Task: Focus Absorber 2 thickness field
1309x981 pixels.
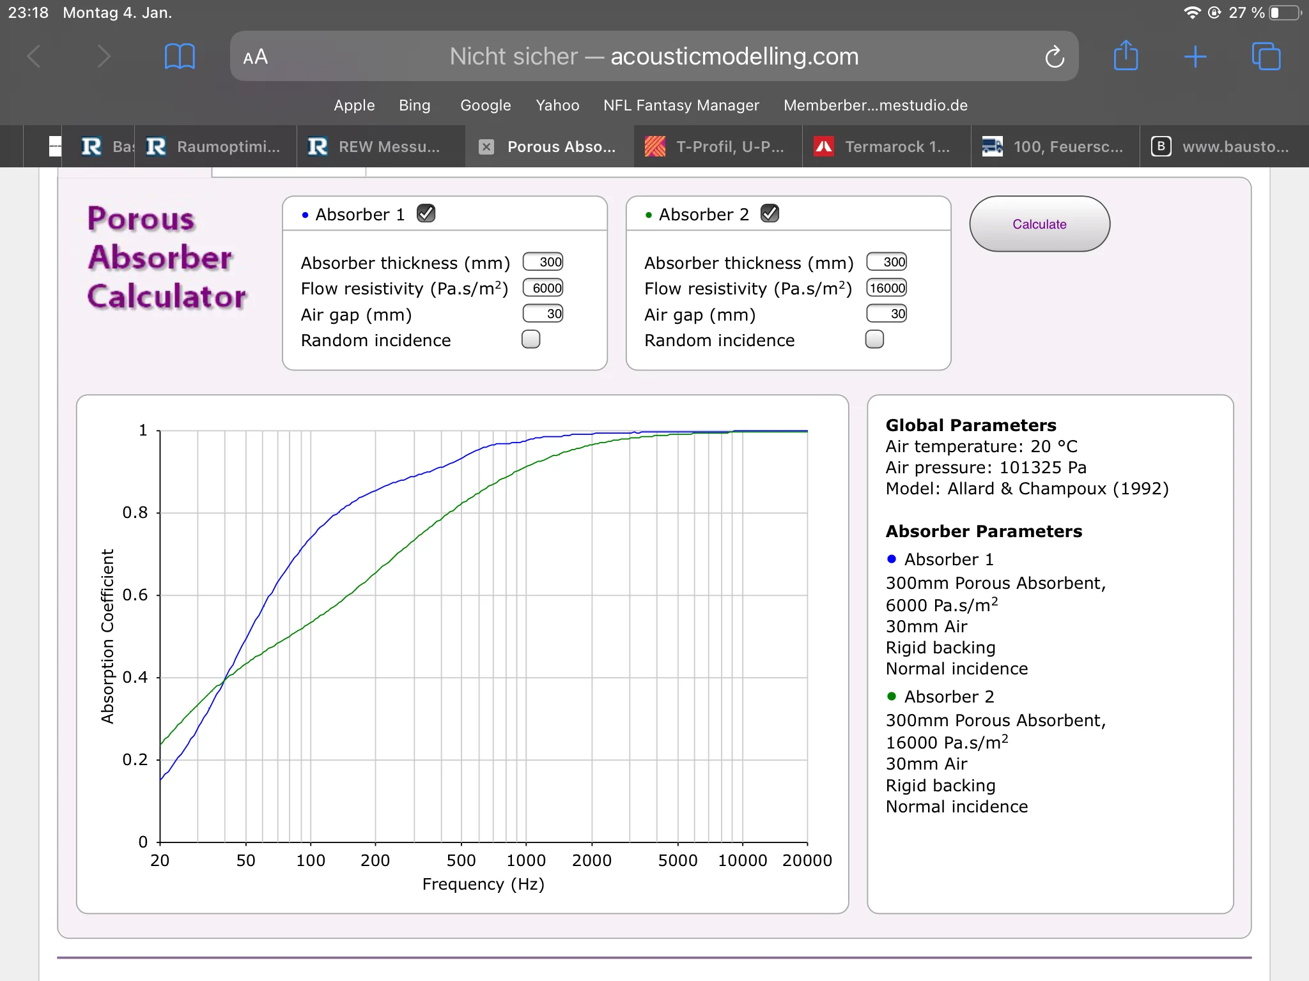Action: pyautogui.click(x=887, y=262)
